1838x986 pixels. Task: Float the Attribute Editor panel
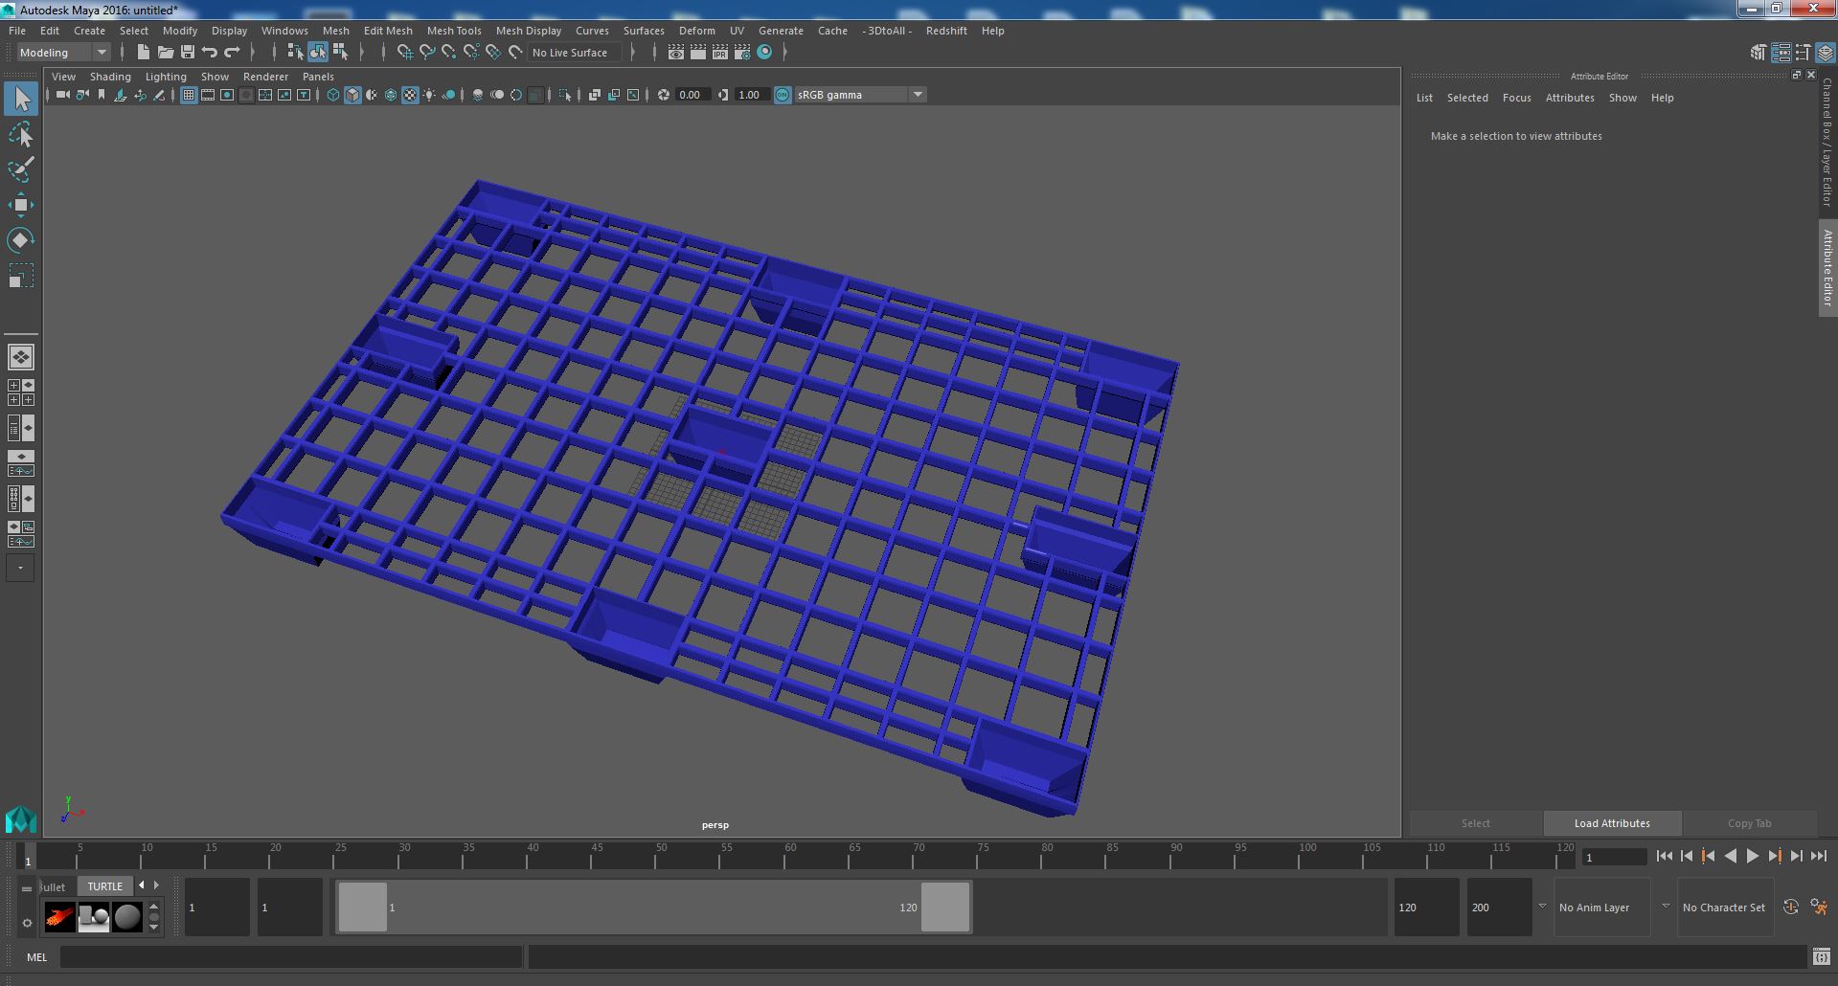pyautogui.click(x=1797, y=75)
